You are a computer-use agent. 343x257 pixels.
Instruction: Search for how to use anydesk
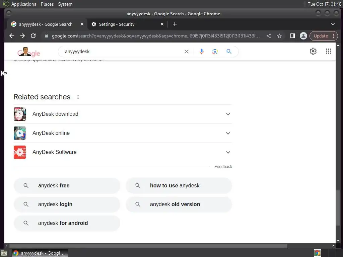pyautogui.click(x=179, y=186)
